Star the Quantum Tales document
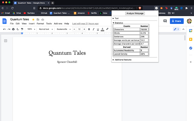Viewport: 194px width, 121px height. 33,19
